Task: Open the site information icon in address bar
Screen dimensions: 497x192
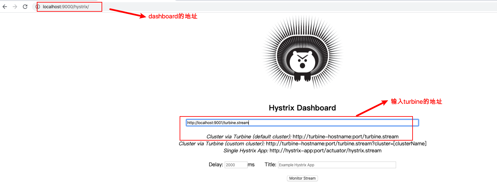Action: (x=39, y=6)
